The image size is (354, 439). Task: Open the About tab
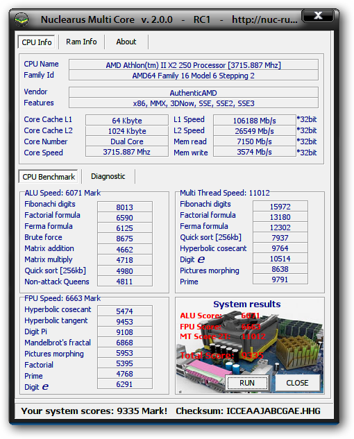point(126,42)
